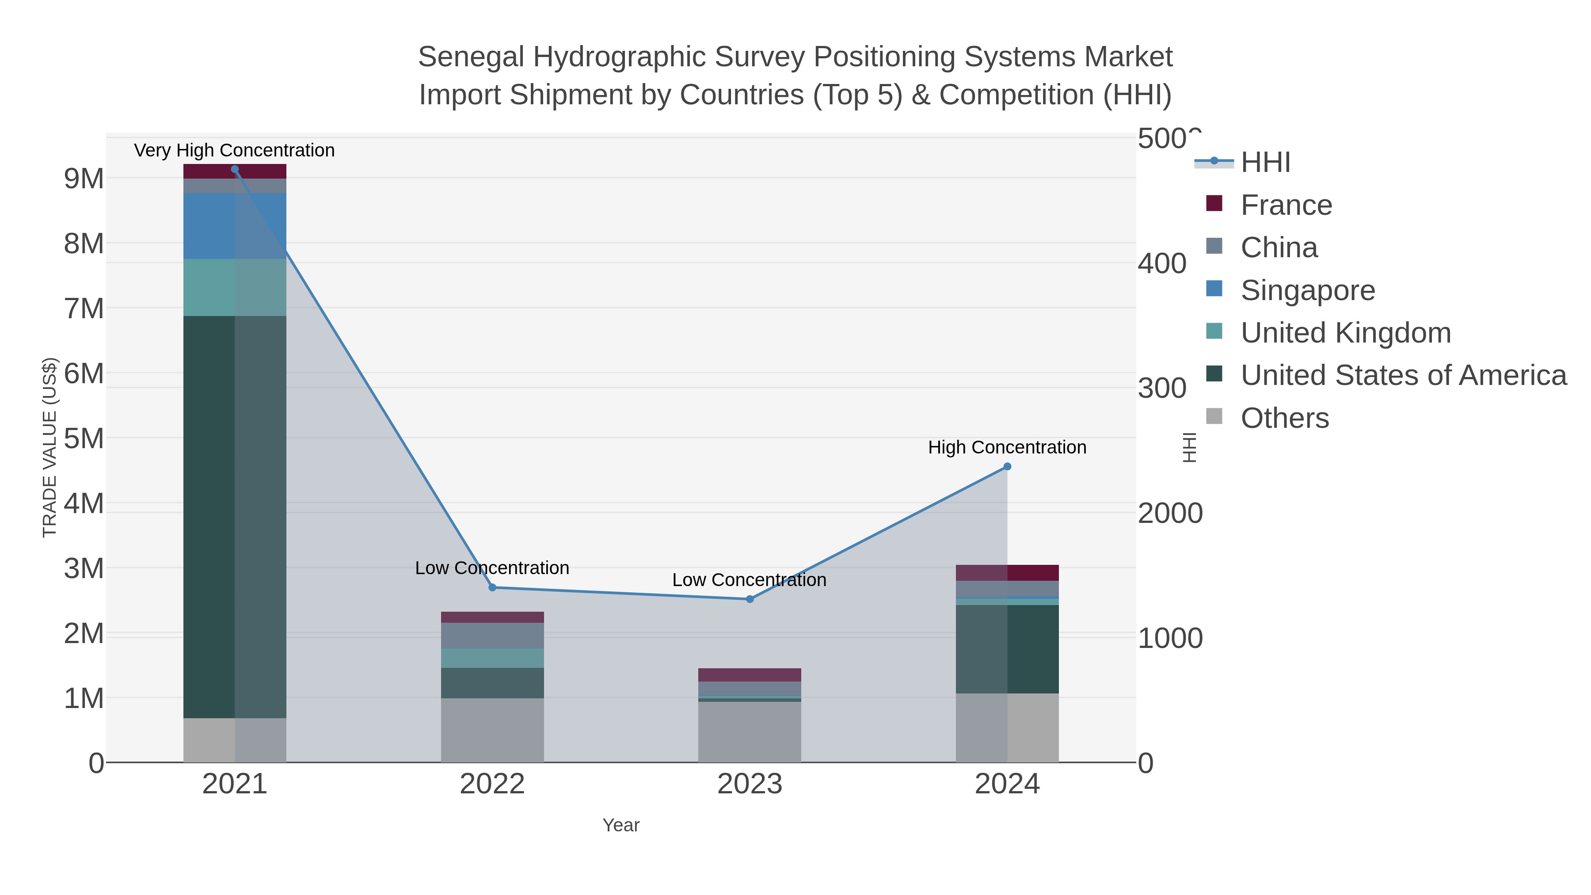Toggle the China legend entry
The image size is (1591, 895).
click(x=1261, y=248)
